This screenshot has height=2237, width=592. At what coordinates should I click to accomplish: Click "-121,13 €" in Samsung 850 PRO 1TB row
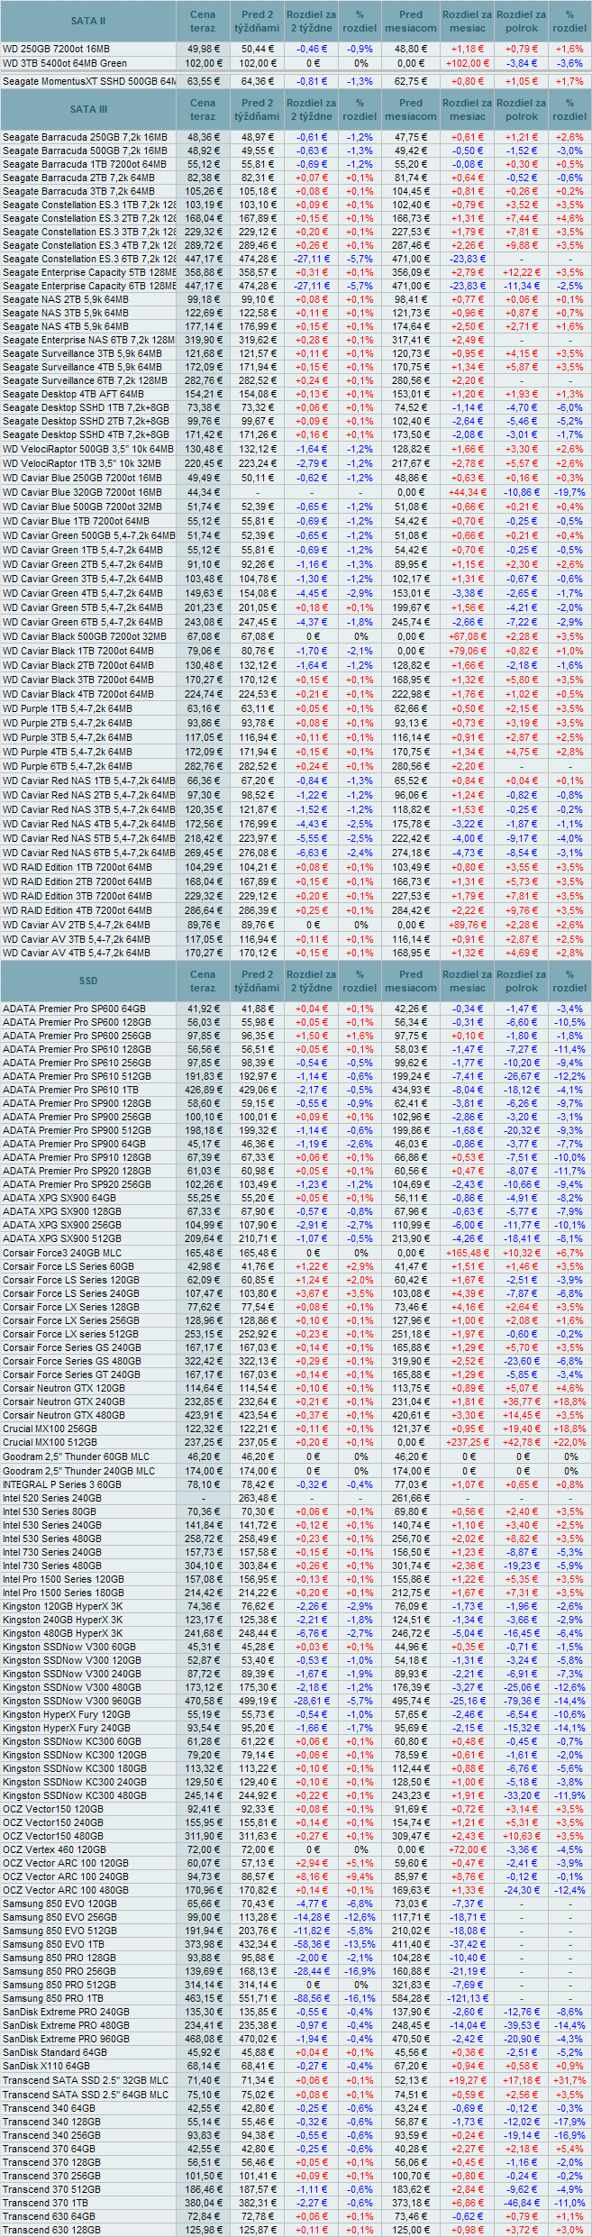[x=467, y=1998]
